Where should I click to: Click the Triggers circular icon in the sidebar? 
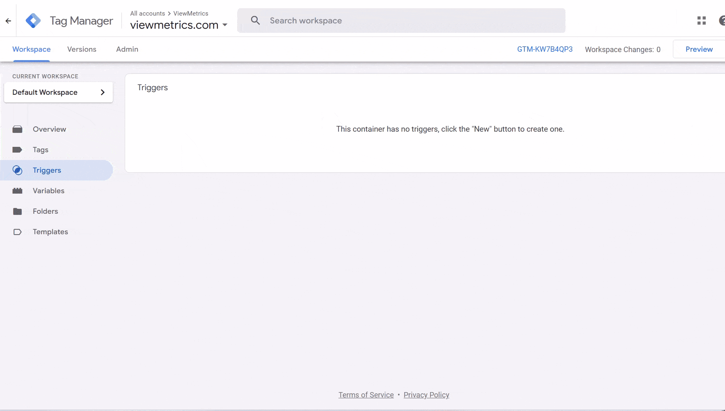click(x=17, y=170)
